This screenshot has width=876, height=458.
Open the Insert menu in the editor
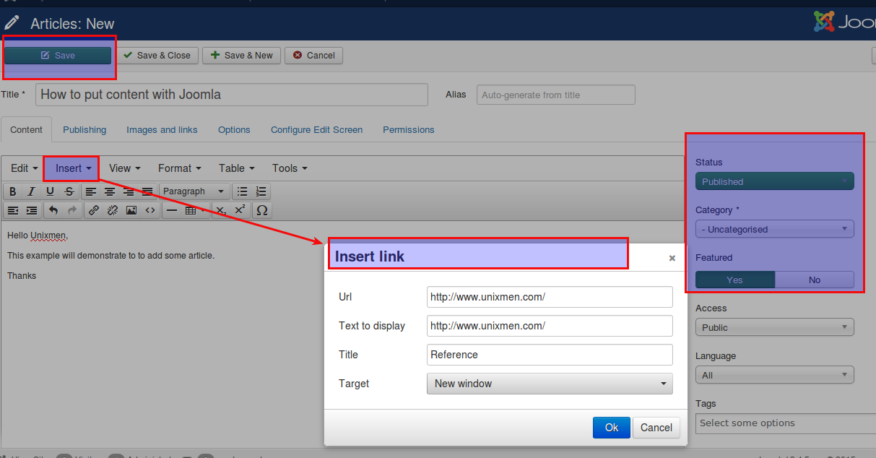[x=74, y=168]
